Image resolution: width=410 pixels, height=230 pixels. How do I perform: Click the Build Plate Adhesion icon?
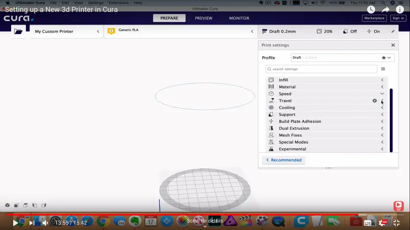click(271, 121)
